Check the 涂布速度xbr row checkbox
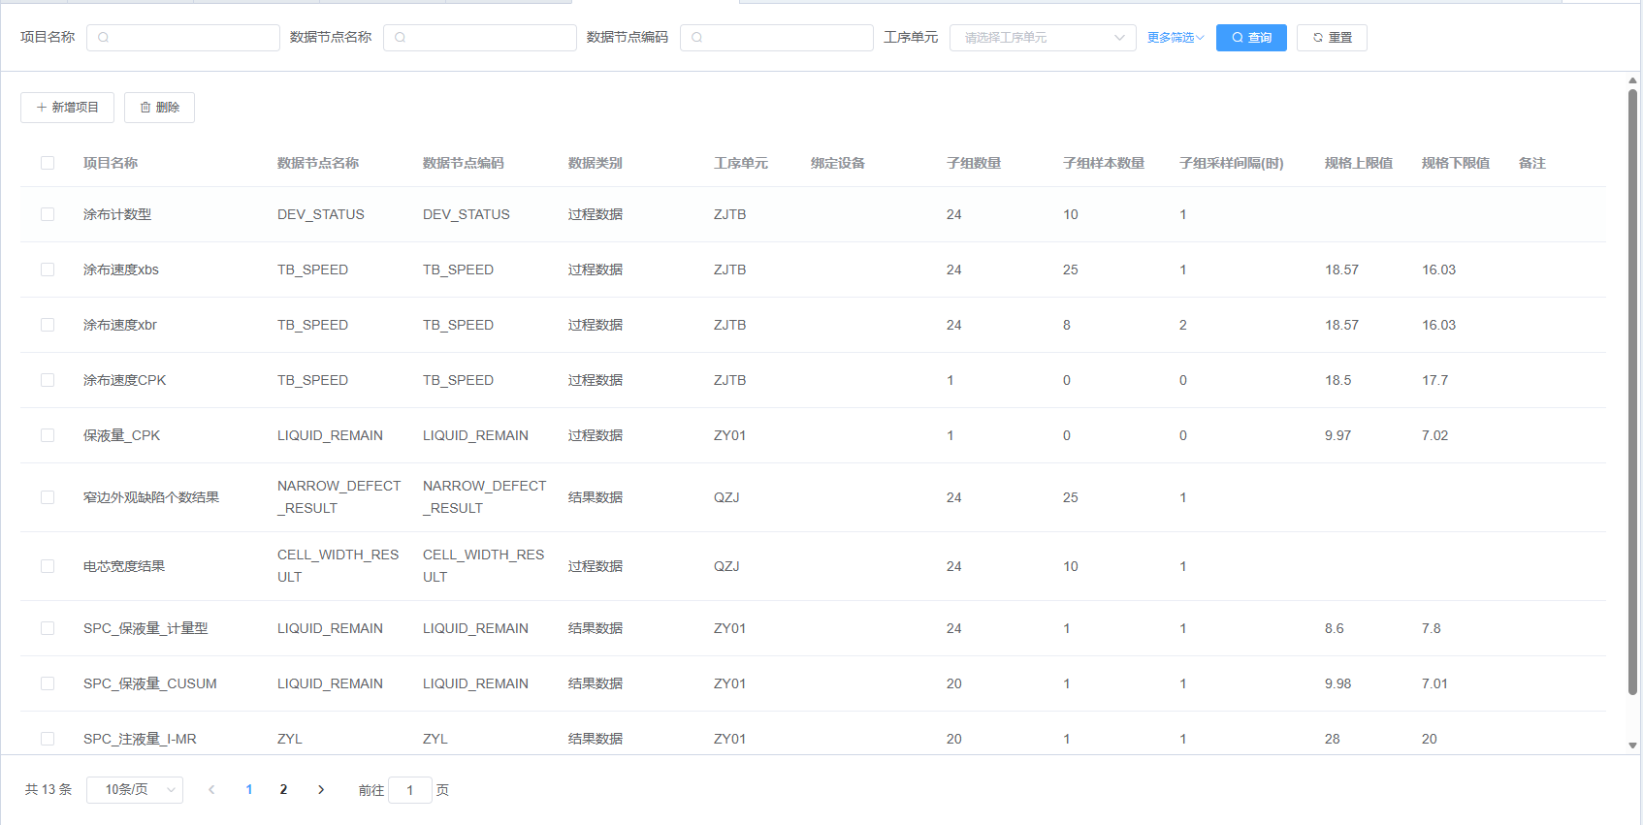 48,325
